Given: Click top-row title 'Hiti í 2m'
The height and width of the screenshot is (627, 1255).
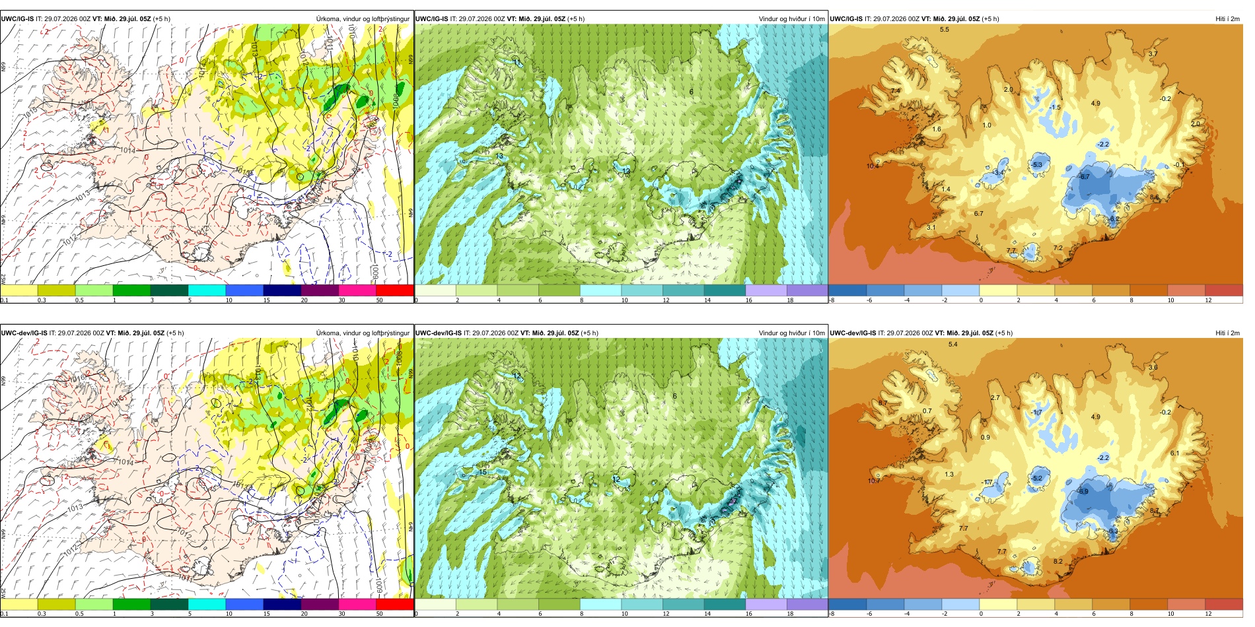Looking at the screenshot, I should tap(1227, 19).
